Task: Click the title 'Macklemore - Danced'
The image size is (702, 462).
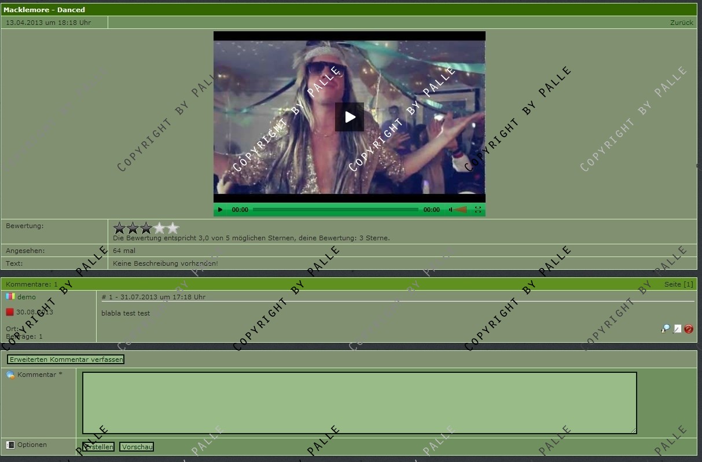Action: [x=44, y=10]
